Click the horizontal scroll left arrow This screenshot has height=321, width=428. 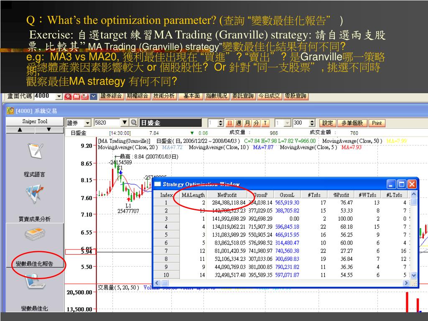click(157, 283)
